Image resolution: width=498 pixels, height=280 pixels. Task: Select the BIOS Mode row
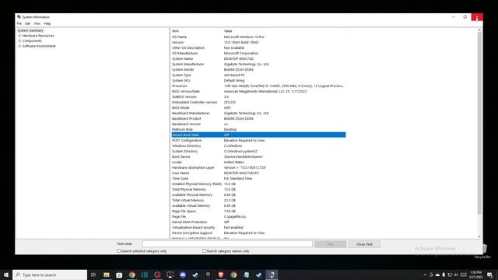(x=258, y=107)
